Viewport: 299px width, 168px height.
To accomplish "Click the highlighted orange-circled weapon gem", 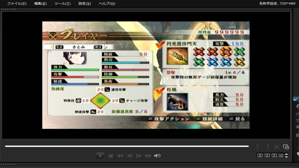I will (x=226, y=52).
